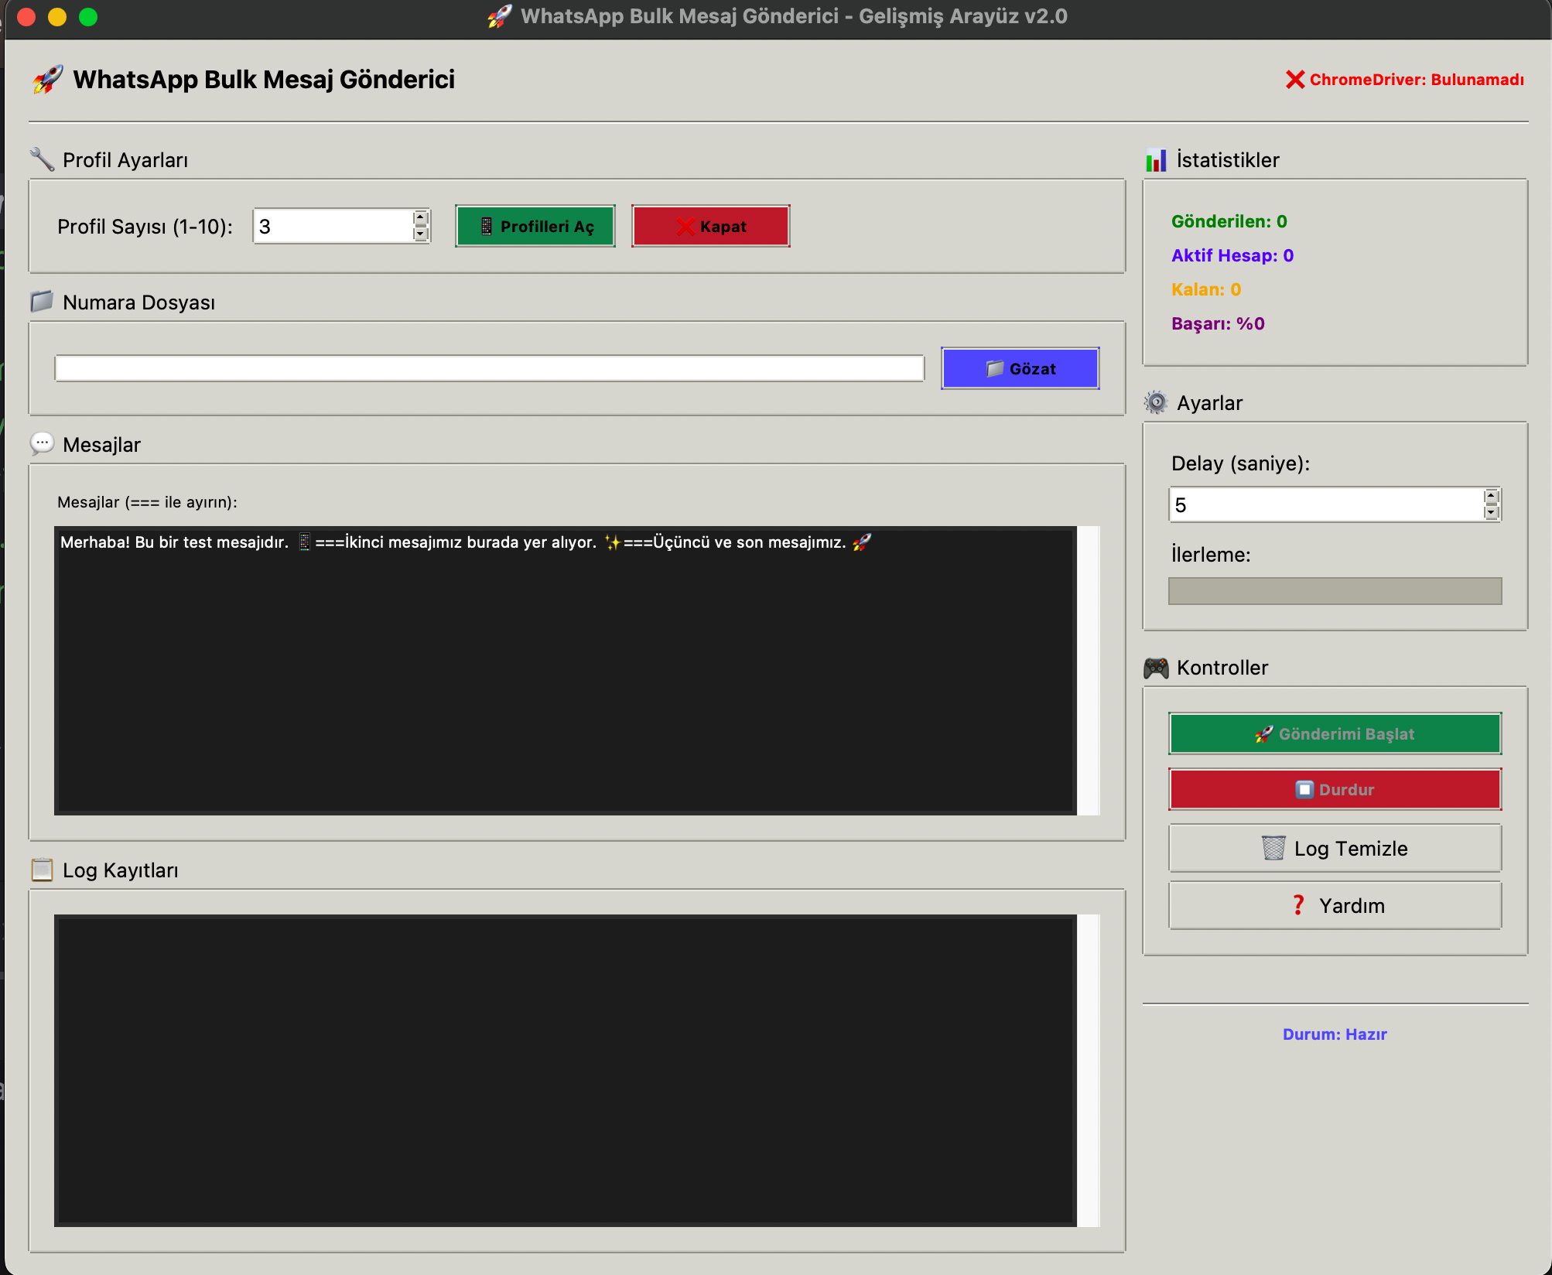Stop sending with Durdur button
This screenshot has width=1552, height=1275.
point(1335,789)
